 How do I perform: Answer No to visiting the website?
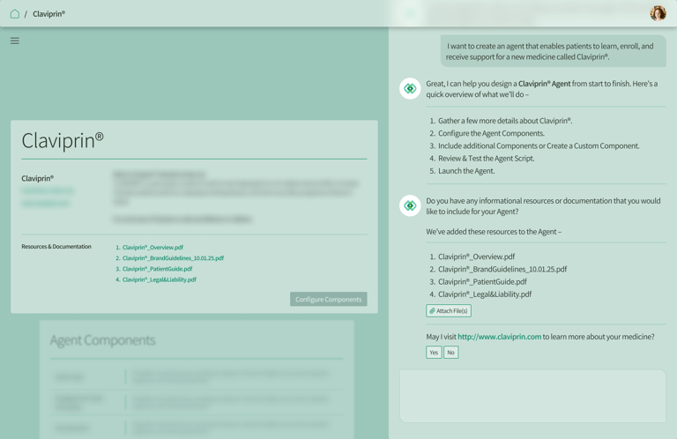450,353
